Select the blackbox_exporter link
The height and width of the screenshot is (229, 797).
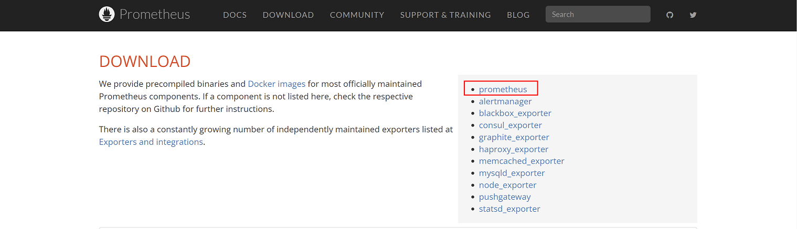[515, 113]
